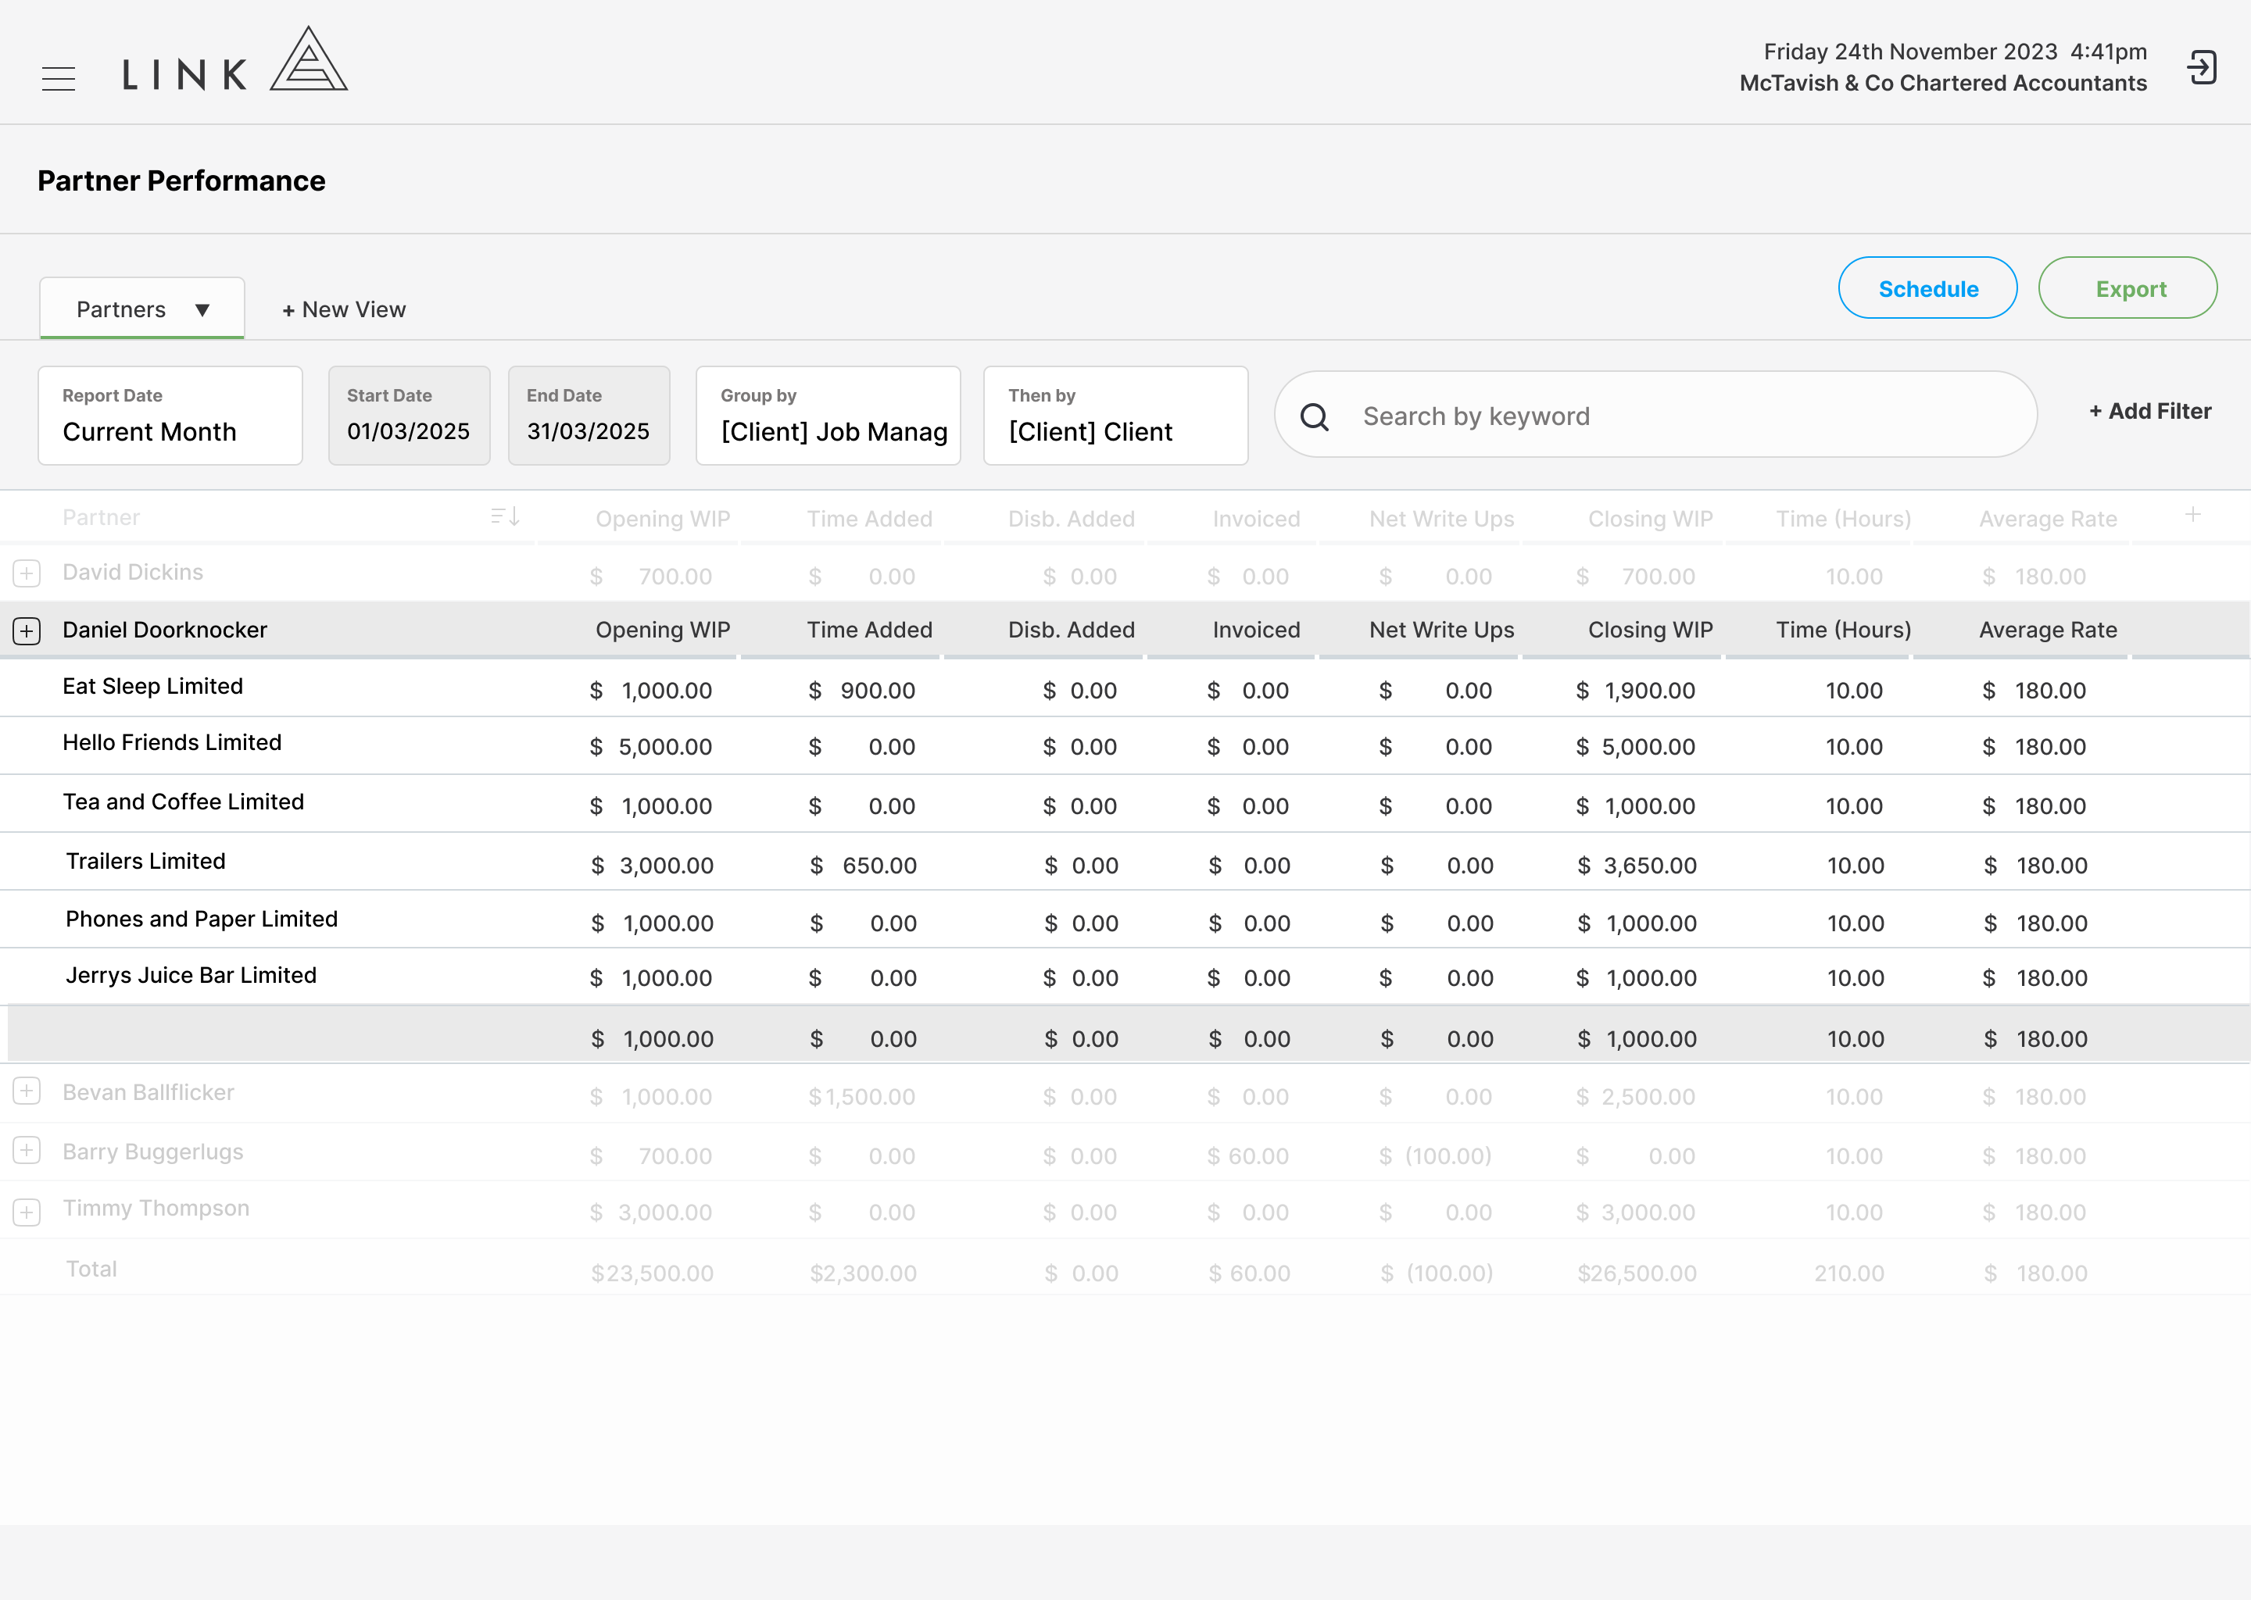The height and width of the screenshot is (1600, 2251).
Task: Open the Group by dropdown
Action: pos(828,416)
